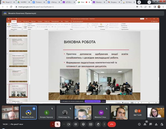Turn on closed captions
This screenshot has height=129, width=166.
76,125
